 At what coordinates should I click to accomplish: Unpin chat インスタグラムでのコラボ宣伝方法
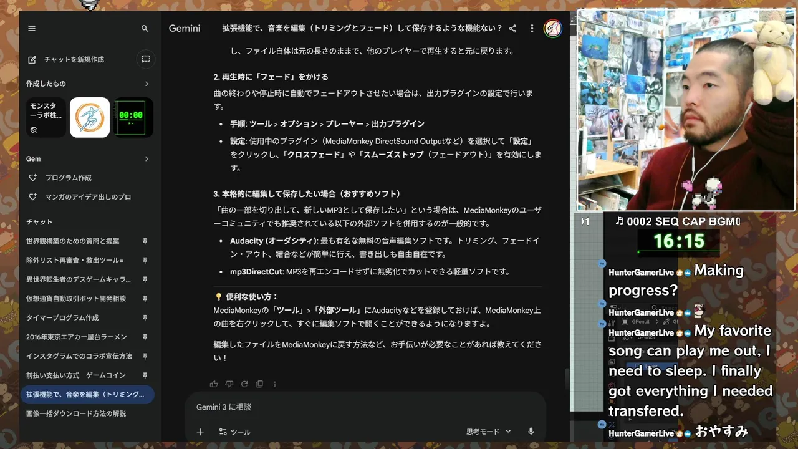tap(145, 356)
